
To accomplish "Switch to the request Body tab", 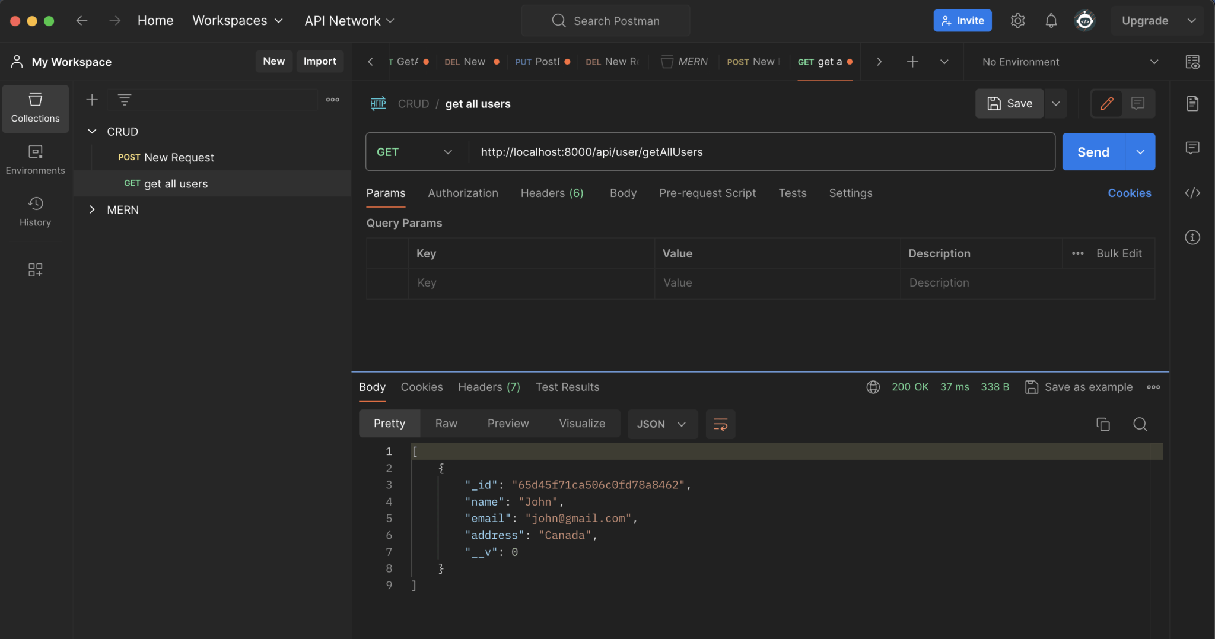I will click(623, 193).
